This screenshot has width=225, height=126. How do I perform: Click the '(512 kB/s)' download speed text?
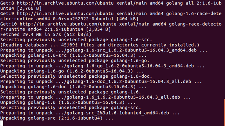(x=77, y=35)
